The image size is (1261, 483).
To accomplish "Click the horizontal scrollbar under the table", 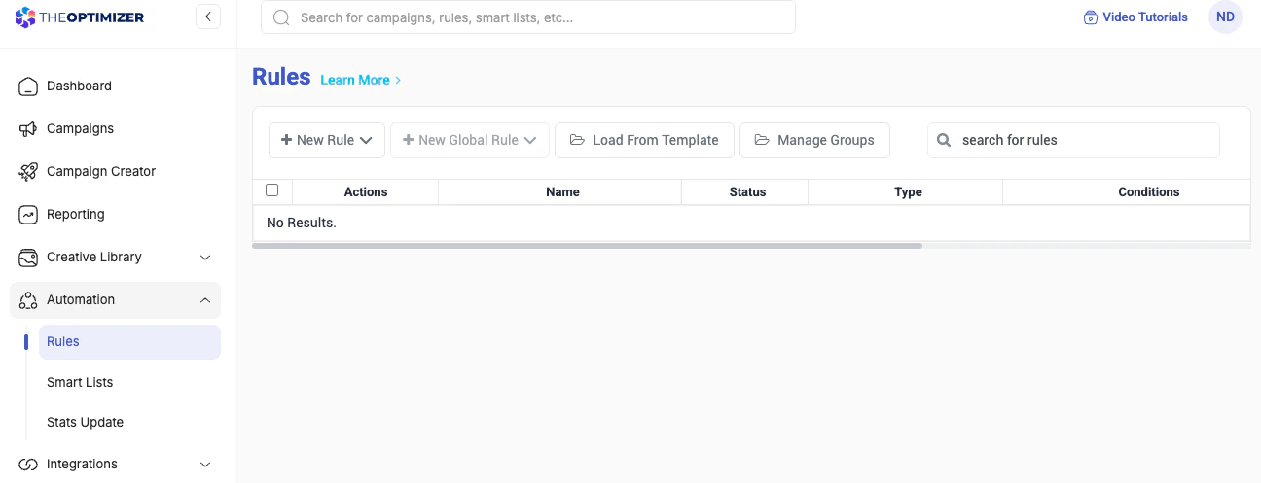I will pyautogui.click(x=587, y=246).
